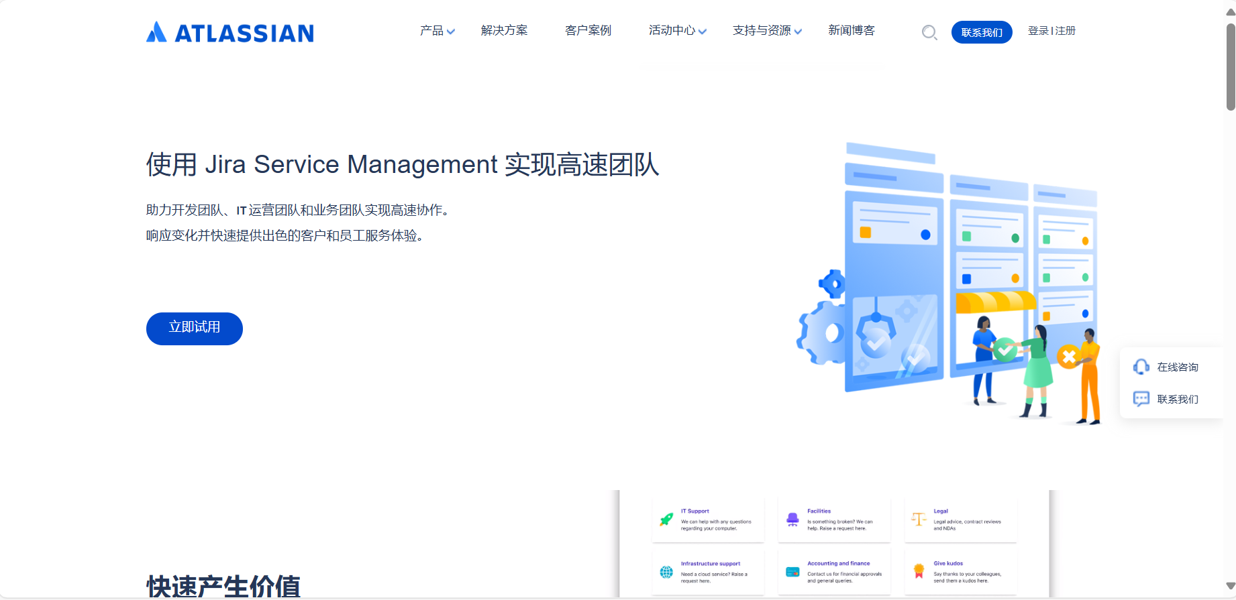Click the Give kudos card title

[948, 563]
